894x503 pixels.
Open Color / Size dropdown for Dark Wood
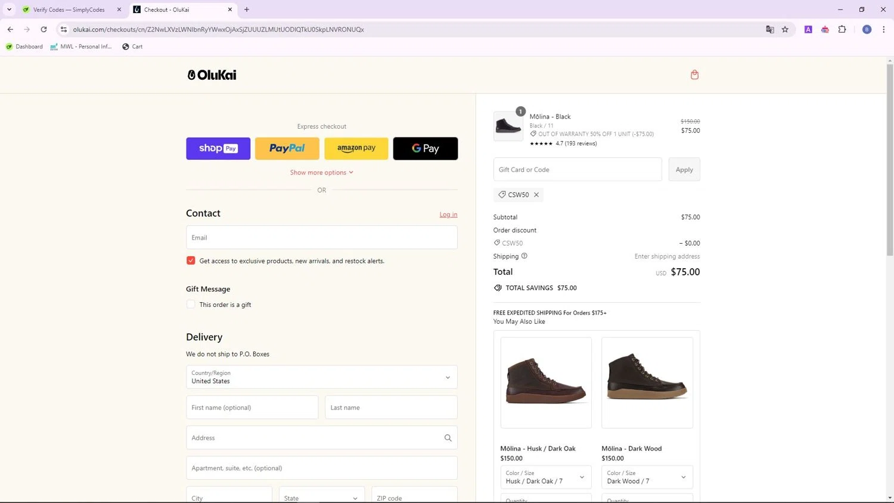click(647, 477)
